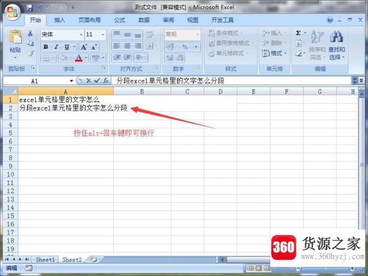The height and width of the screenshot is (276, 368).
Task: Align text right
Action: [x=138, y=46]
